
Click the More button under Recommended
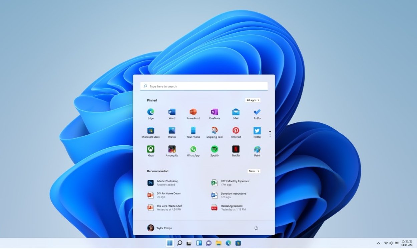pos(254,171)
